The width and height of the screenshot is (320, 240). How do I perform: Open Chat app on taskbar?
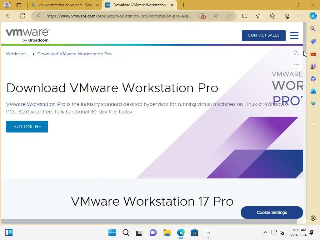[153, 232]
